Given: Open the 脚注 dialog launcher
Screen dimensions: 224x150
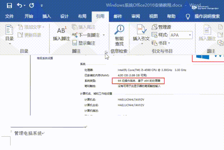Looking at the screenshot, I should [106, 52].
